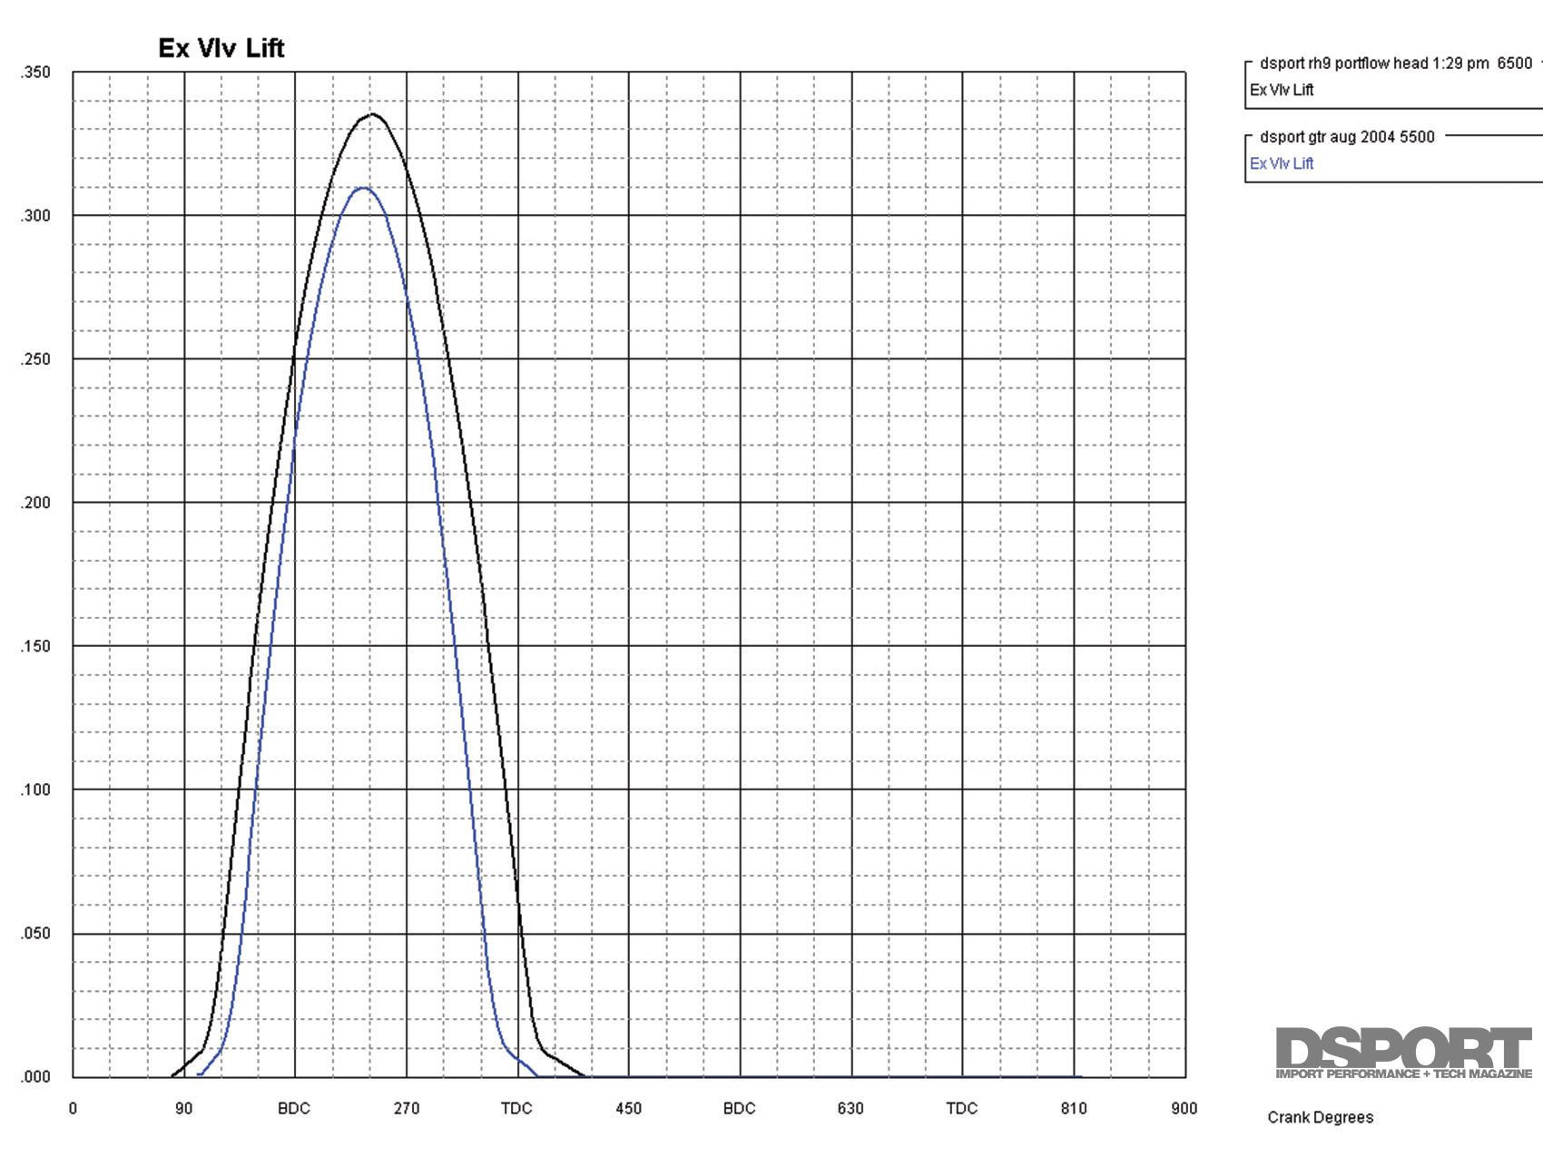
Task: Click the DSPORT magazine logo
Action: coord(1403,1053)
